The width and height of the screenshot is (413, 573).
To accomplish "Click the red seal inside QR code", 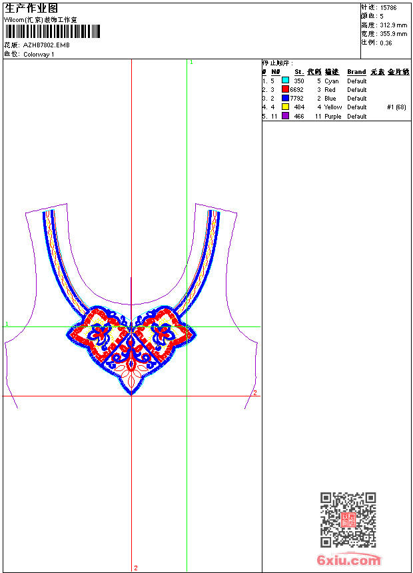I will (x=348, y=520).
